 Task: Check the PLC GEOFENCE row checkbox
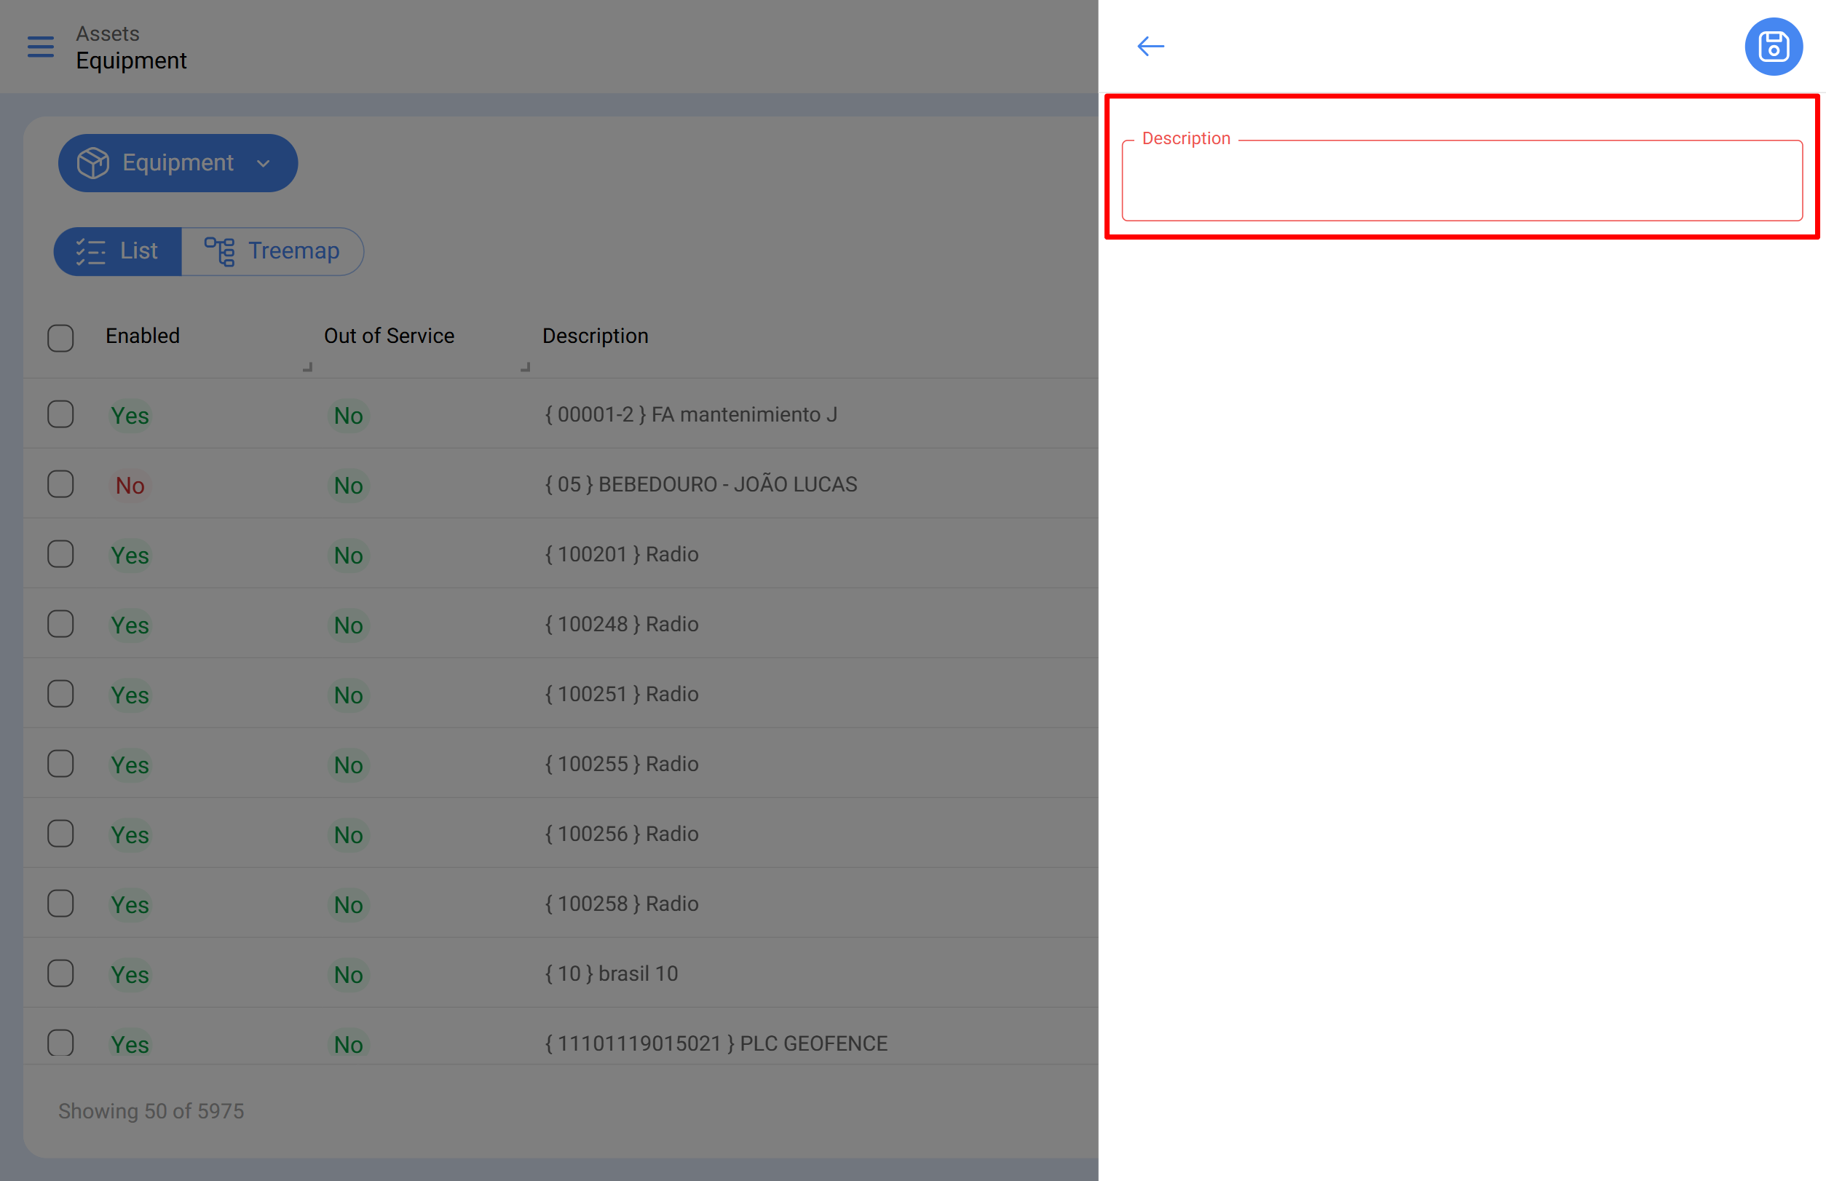pos(60,1042)
